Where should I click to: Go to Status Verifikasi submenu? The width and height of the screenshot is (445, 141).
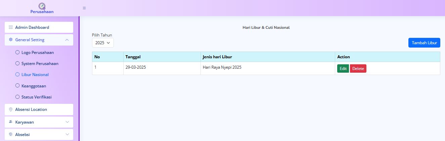click(36, 97)
